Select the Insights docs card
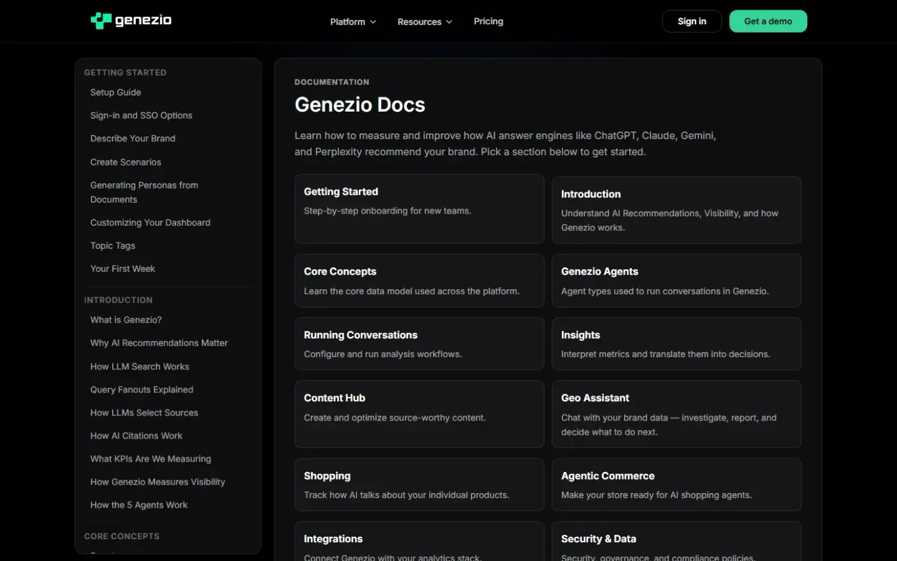The height and width of the screenshot is (561, 897). click(x=677, y=344)
